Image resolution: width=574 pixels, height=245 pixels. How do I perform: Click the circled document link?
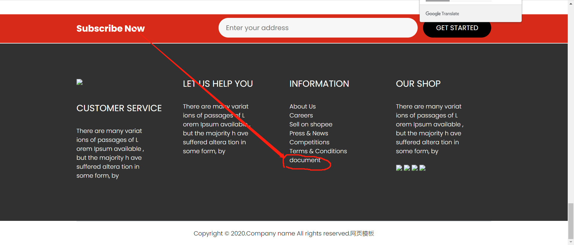pyautogui.click(x=305, y=160)
